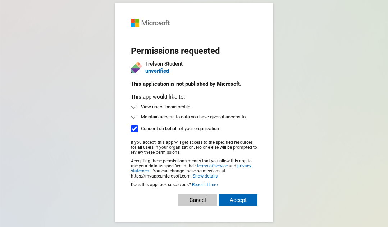Cancel the permissions request

pyautogui.click(x=198, y=200)
